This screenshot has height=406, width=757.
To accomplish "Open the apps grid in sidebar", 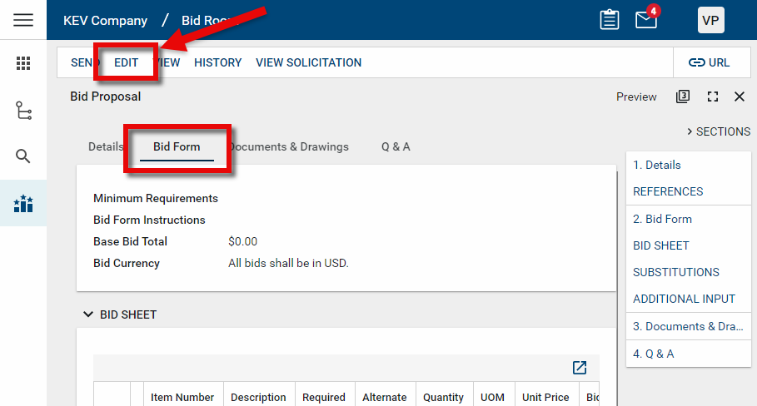I will [x=23, y=63].
